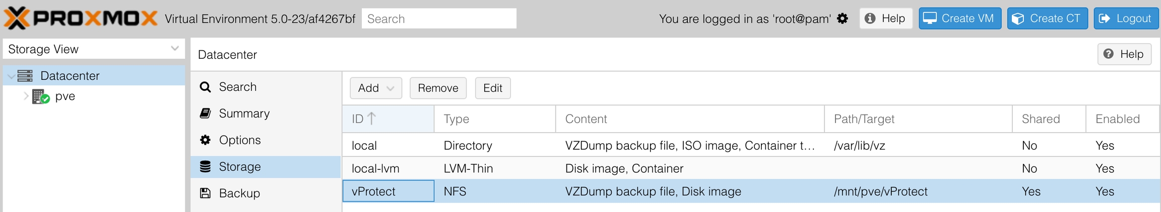Click the pve node icon
The height and width of the screenshot is (212, 1161).
pyautogui.click(x=40, y=96)
